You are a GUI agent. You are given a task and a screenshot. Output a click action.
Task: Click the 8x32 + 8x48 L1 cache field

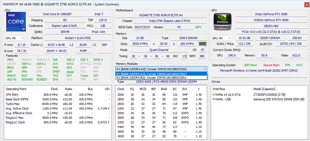[56, 45]
